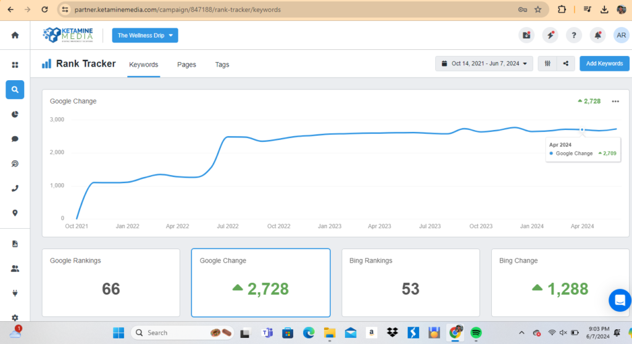The image size is (632, 344).
Task: Open the filter sliders settings button
Action: [x=547, y=63]
